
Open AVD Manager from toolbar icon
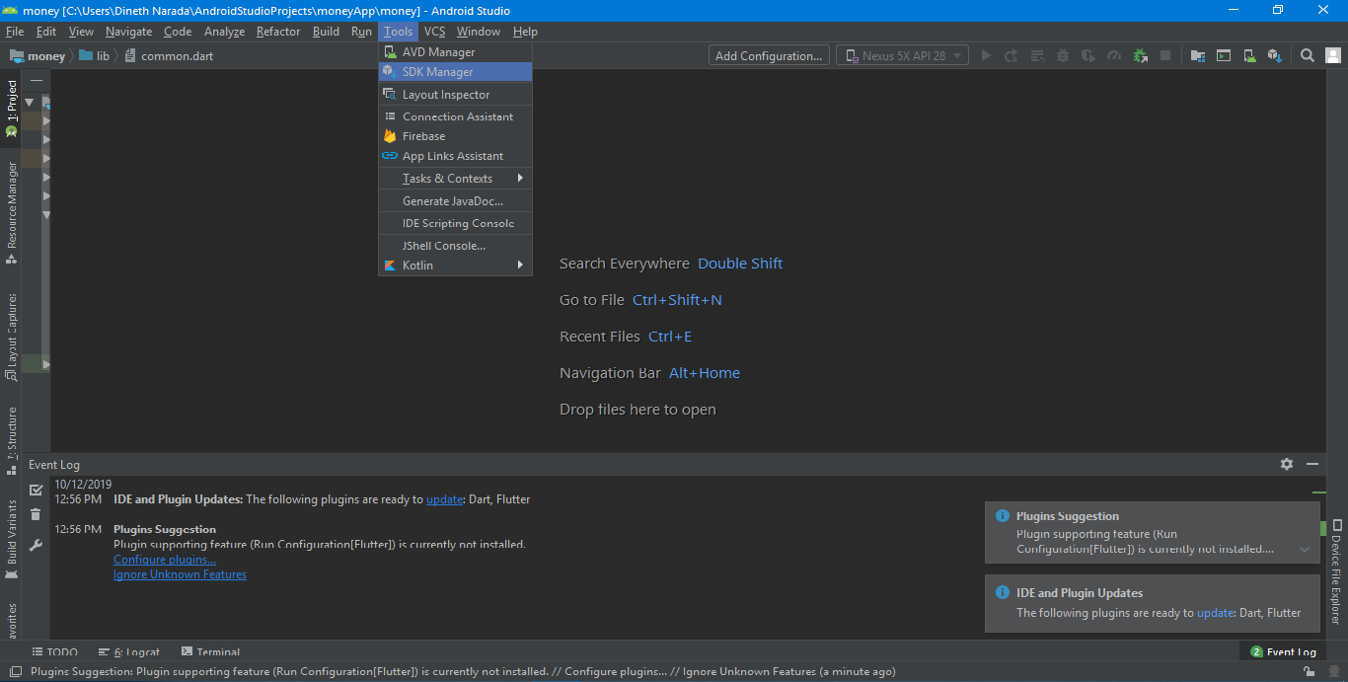[x=1249, y=56]
